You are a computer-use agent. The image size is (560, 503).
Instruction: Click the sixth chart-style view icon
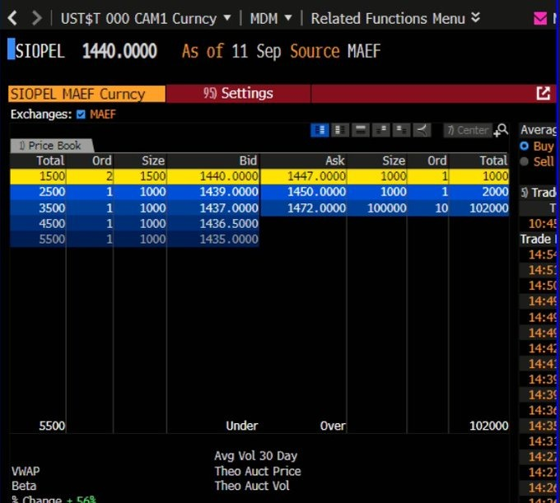point(421,130)
